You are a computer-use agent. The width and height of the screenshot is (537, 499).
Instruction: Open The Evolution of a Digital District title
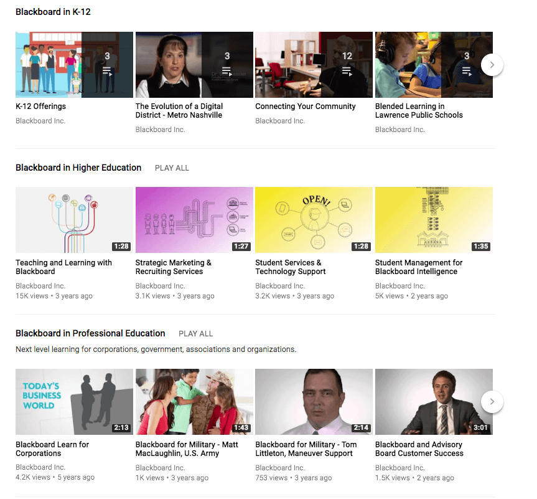coord(179,111)
